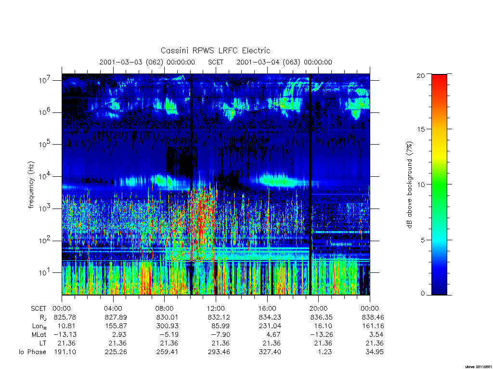Viewport: 493px width, 369px height.
Task: Click the '5' label on the colorbar scale
Action: click(423, 240)
